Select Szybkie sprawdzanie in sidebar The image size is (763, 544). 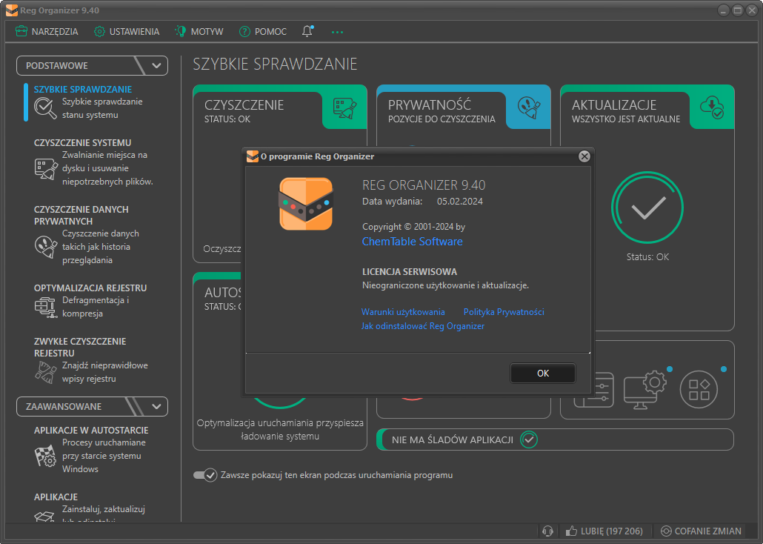[x=83, y=89]
